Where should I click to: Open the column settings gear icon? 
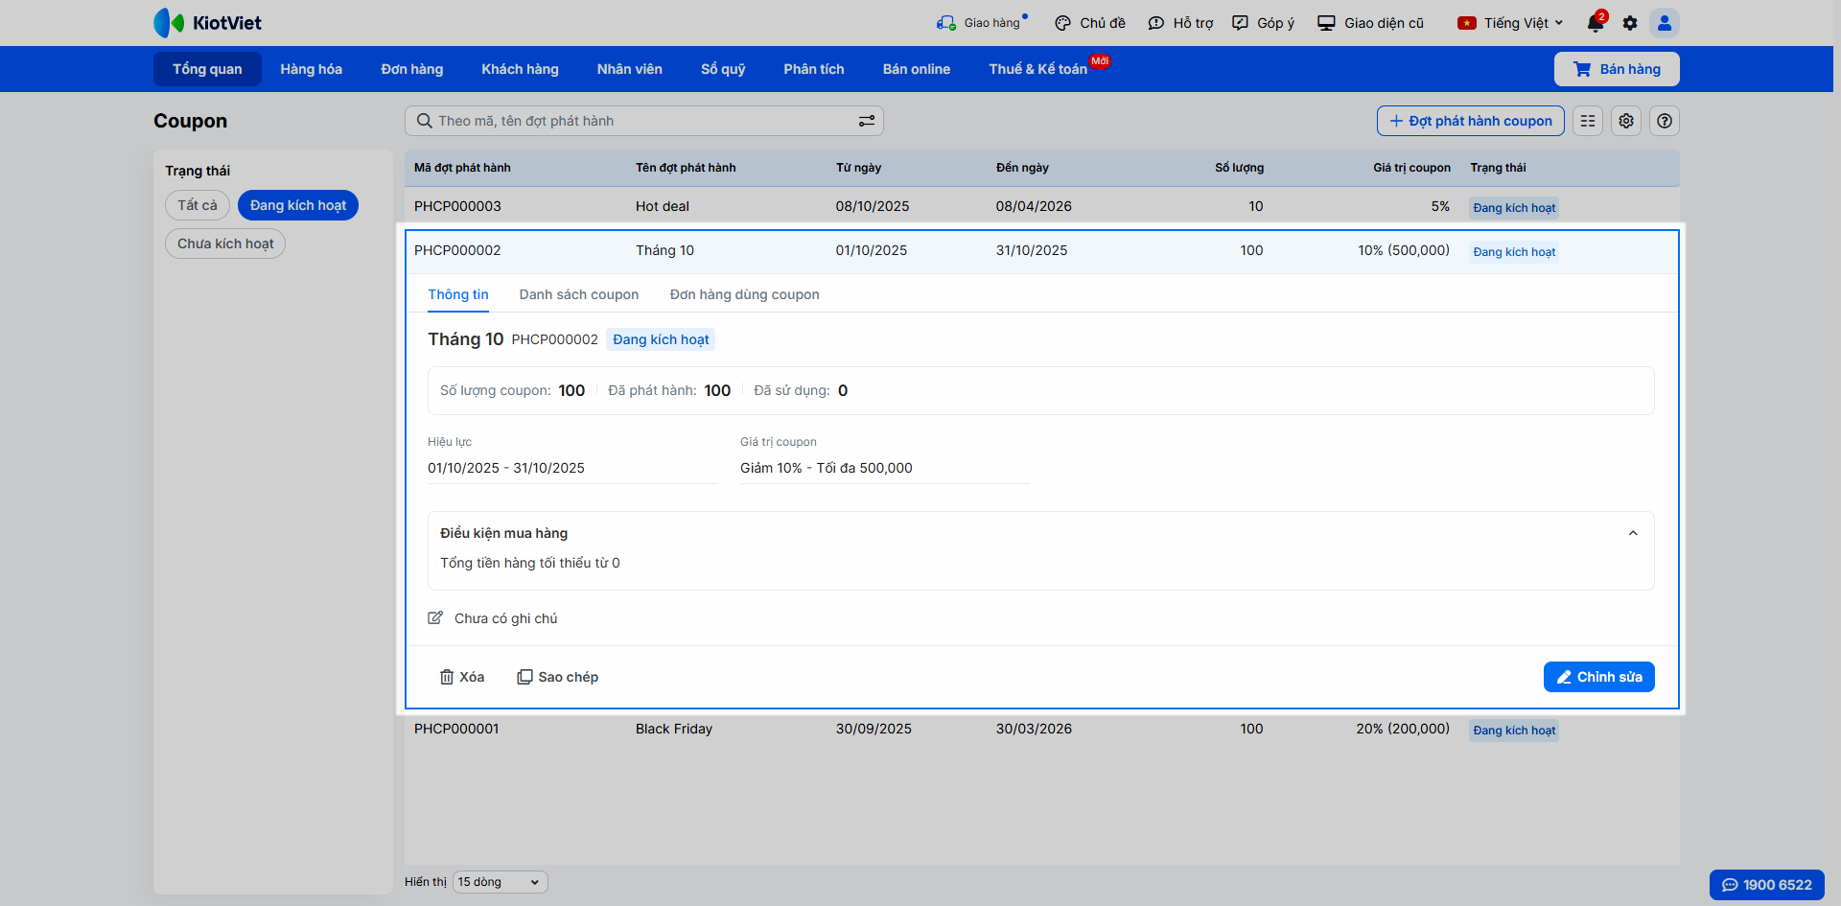point(1626,121)
